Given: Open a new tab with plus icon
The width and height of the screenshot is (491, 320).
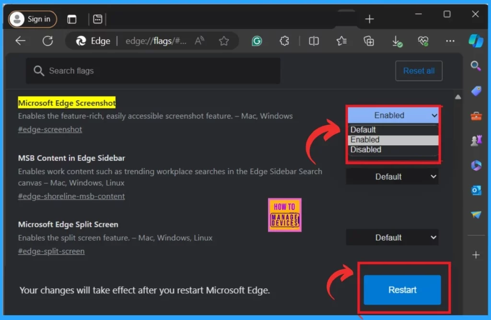Looking at the screenshot, I should 370,19.
